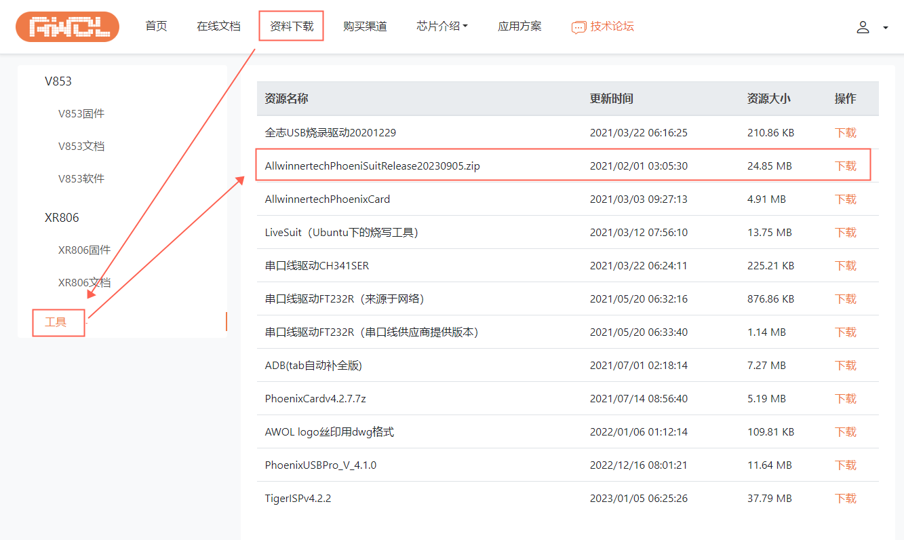Expand the user account dropdown arrow

click(885, 28)
